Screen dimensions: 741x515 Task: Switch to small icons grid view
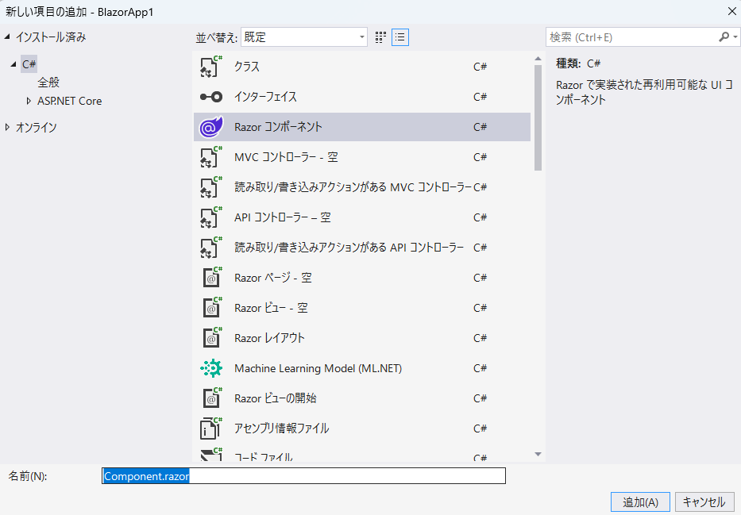click(381, 37)
